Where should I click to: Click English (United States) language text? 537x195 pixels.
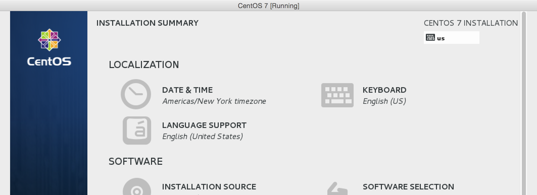pyautogui.click(x=203, y=137)
